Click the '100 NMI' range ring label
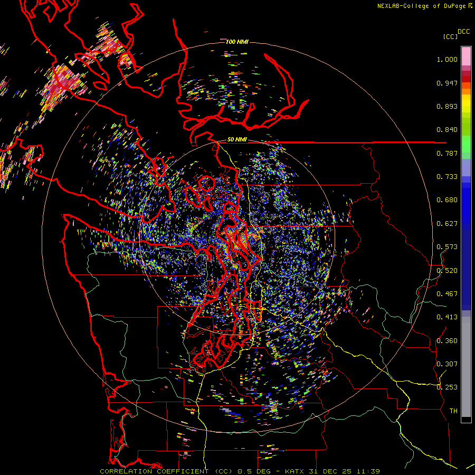 [x=237, y=42]
